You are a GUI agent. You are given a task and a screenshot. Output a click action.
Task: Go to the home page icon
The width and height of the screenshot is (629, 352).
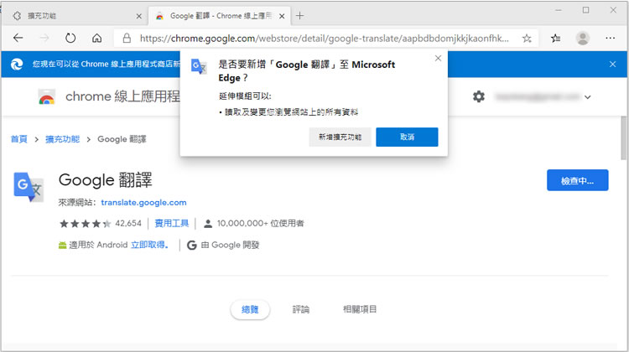[97, 38]
